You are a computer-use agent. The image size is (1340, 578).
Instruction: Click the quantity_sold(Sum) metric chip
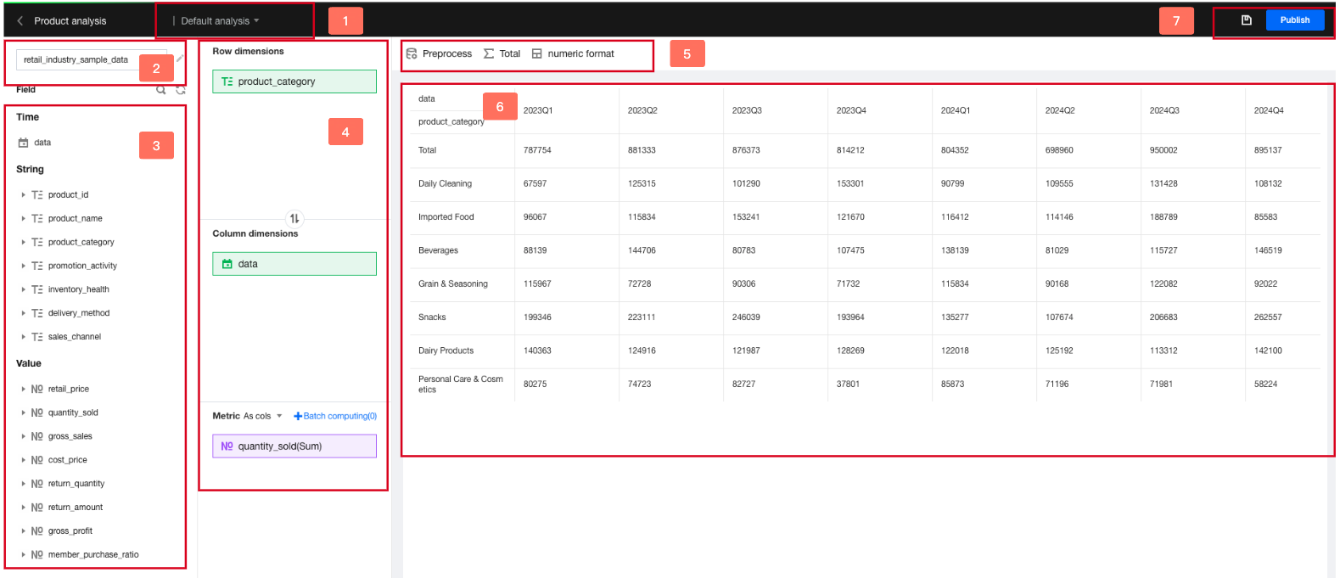pos(294,446)
